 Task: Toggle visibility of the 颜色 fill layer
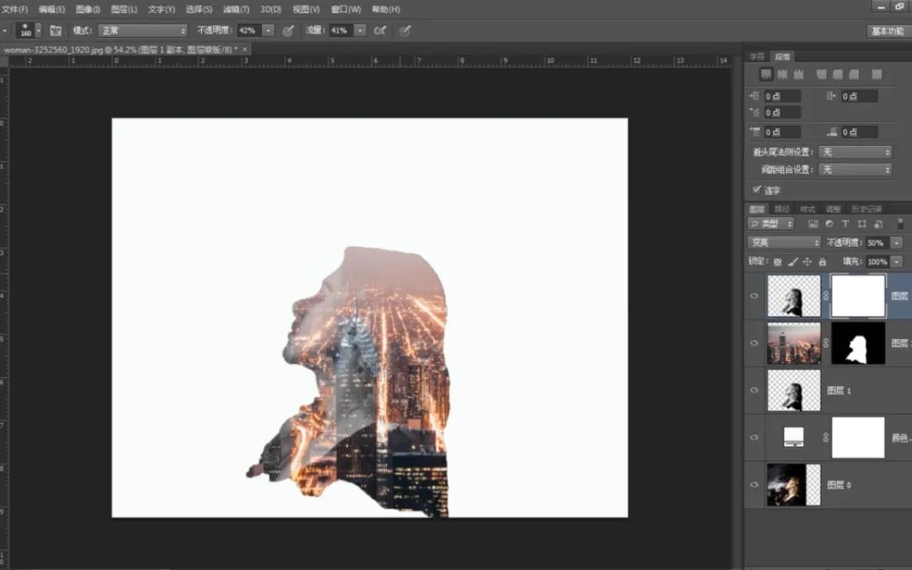click(754, 438)
